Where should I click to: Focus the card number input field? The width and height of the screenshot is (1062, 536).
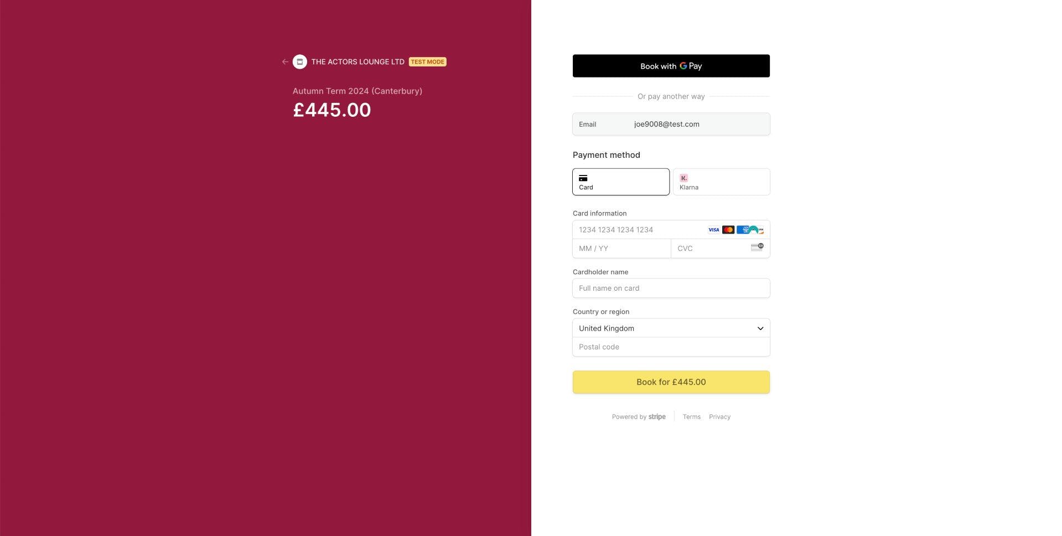click(x=636, y=230)
